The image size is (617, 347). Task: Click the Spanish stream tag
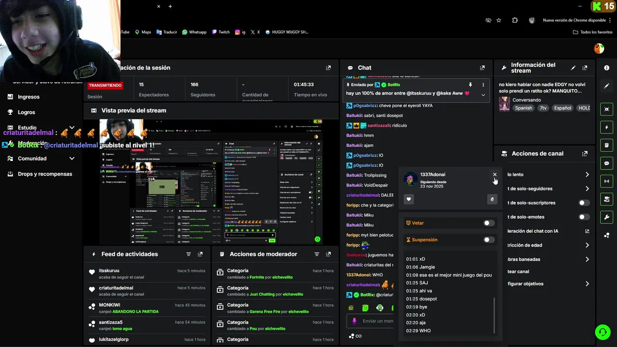tap(523, 108)
